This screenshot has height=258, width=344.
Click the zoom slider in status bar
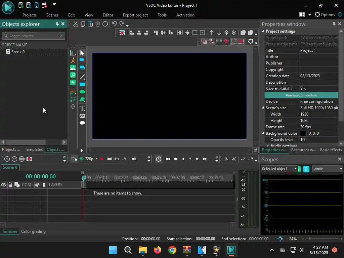point(309,239)
